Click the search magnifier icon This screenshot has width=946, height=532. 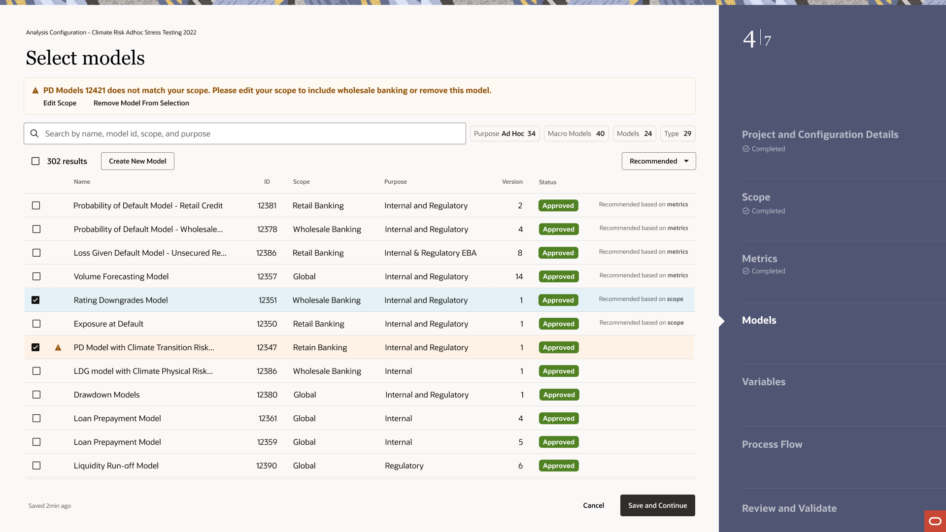click(34, 133)
